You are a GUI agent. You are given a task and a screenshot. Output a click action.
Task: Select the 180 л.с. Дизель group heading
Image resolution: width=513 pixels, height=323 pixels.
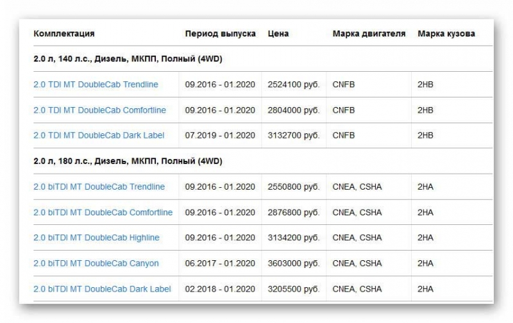coord(128,161)
